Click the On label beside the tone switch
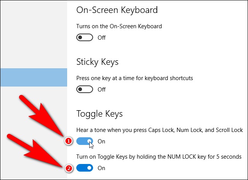 click(x=101, y=141)
